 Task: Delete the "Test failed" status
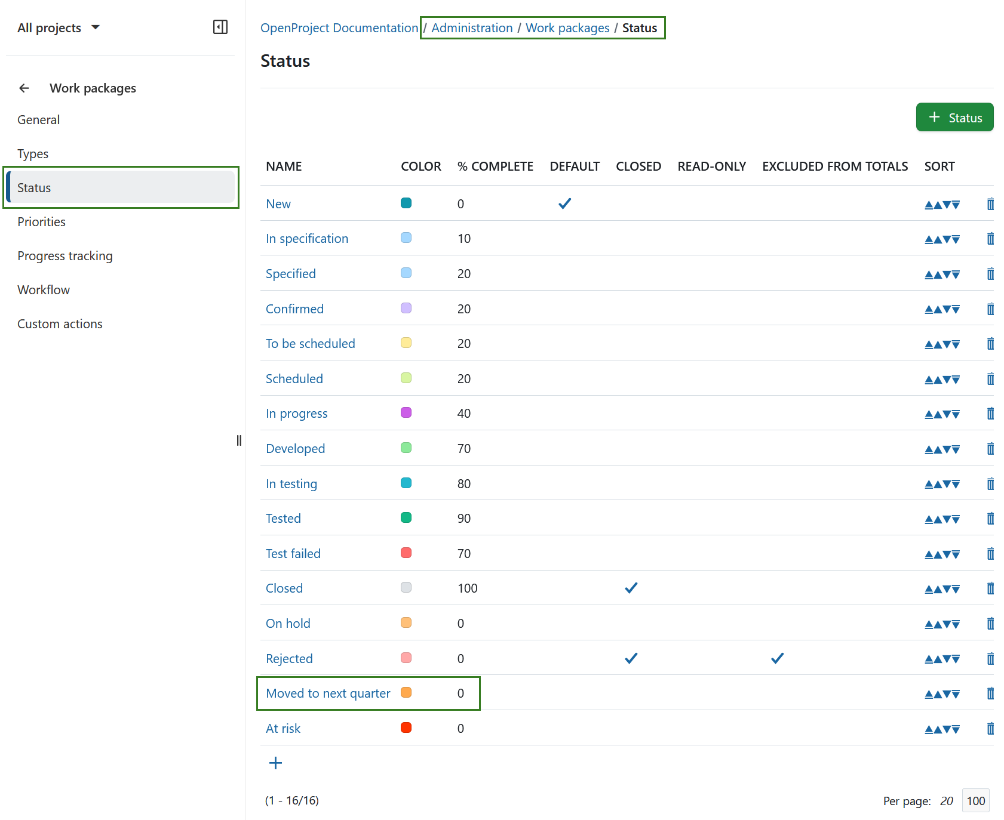[x=990, y=553]
